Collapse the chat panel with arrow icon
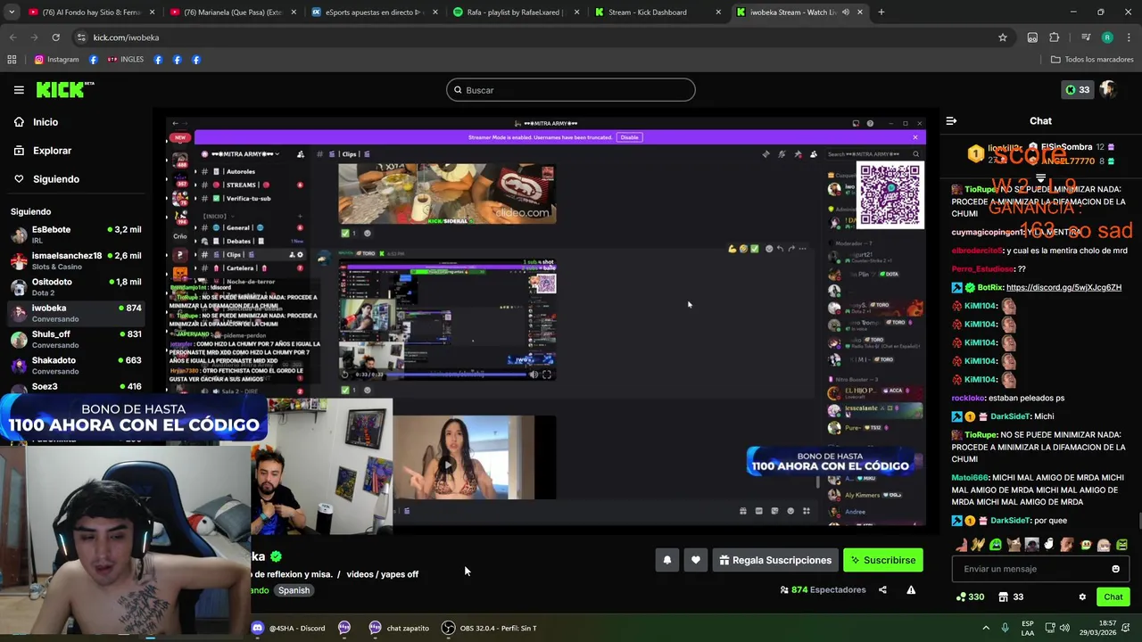 pyautogui.click(x=951, y=120)
